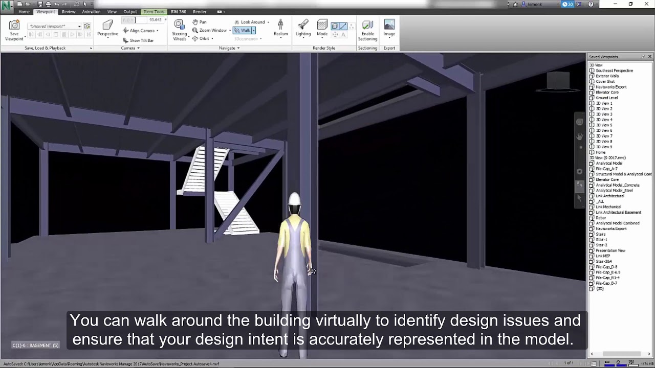Select the Orbit tool

(203, 38)
